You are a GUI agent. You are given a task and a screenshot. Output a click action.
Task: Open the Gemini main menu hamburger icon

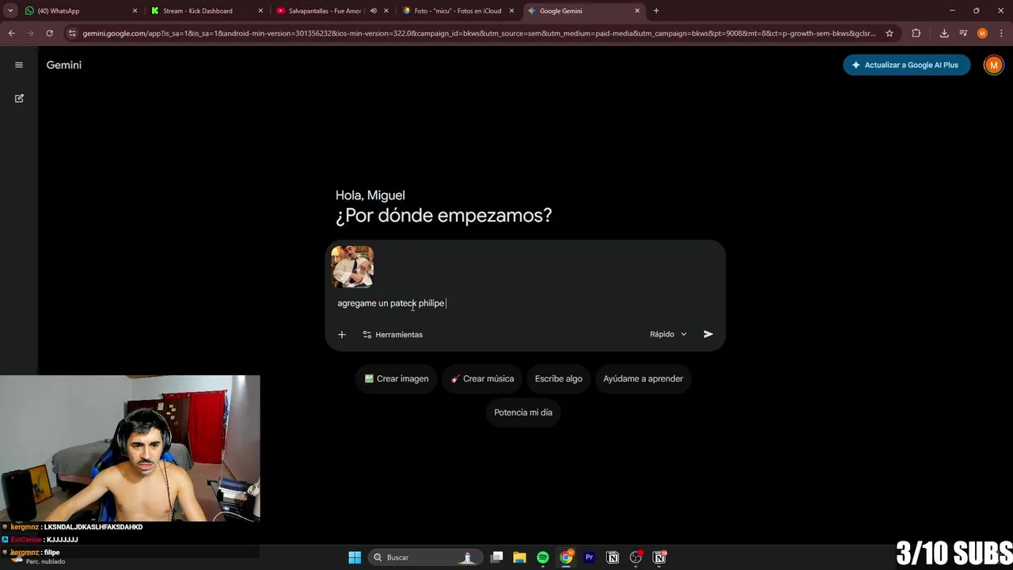(x=19, y=65)
